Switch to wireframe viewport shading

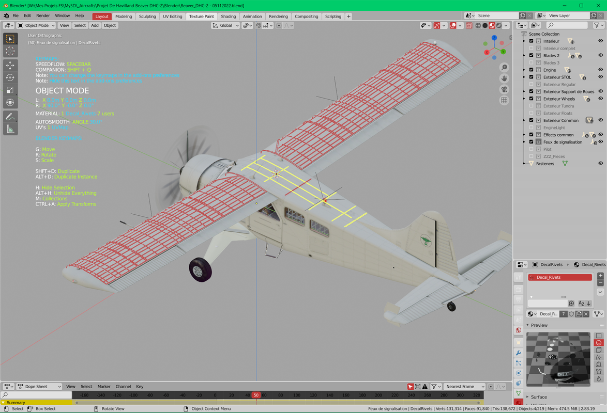(x=478, y=25)
